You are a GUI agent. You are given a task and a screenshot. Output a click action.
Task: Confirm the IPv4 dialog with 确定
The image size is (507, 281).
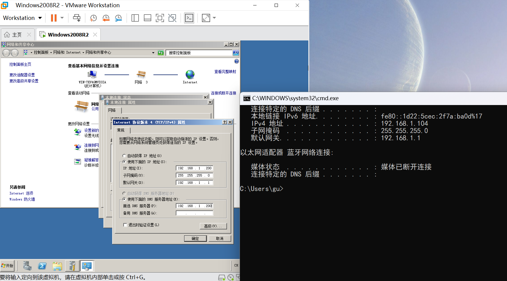tap(195, 238)
